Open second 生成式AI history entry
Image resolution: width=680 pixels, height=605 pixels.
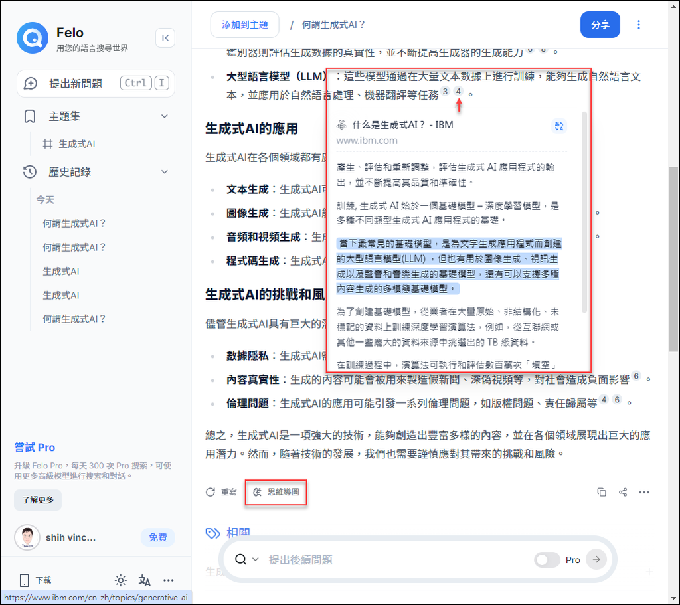coord(60,296)
